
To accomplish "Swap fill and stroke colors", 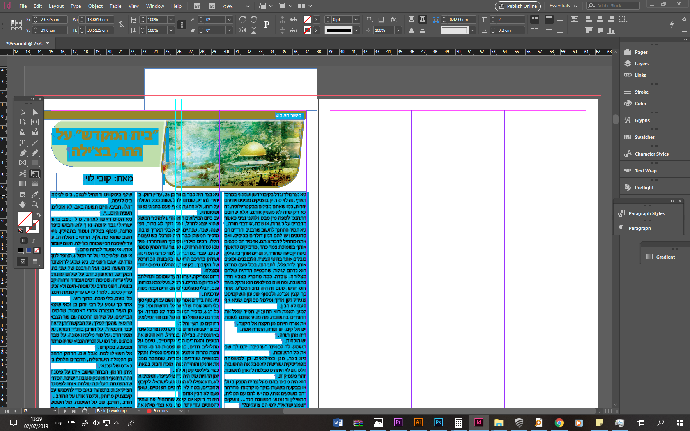I will [x=38, y=215].
